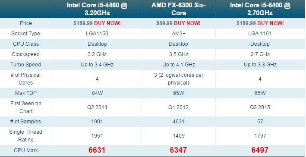Click the 1797 single thread rating
Viewport: 306px width, 157px height.
coord(260,136)
